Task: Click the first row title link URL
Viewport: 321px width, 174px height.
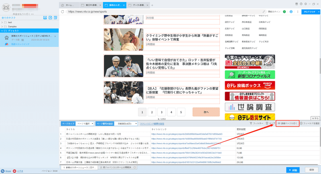Action: [x=187, y=134]
